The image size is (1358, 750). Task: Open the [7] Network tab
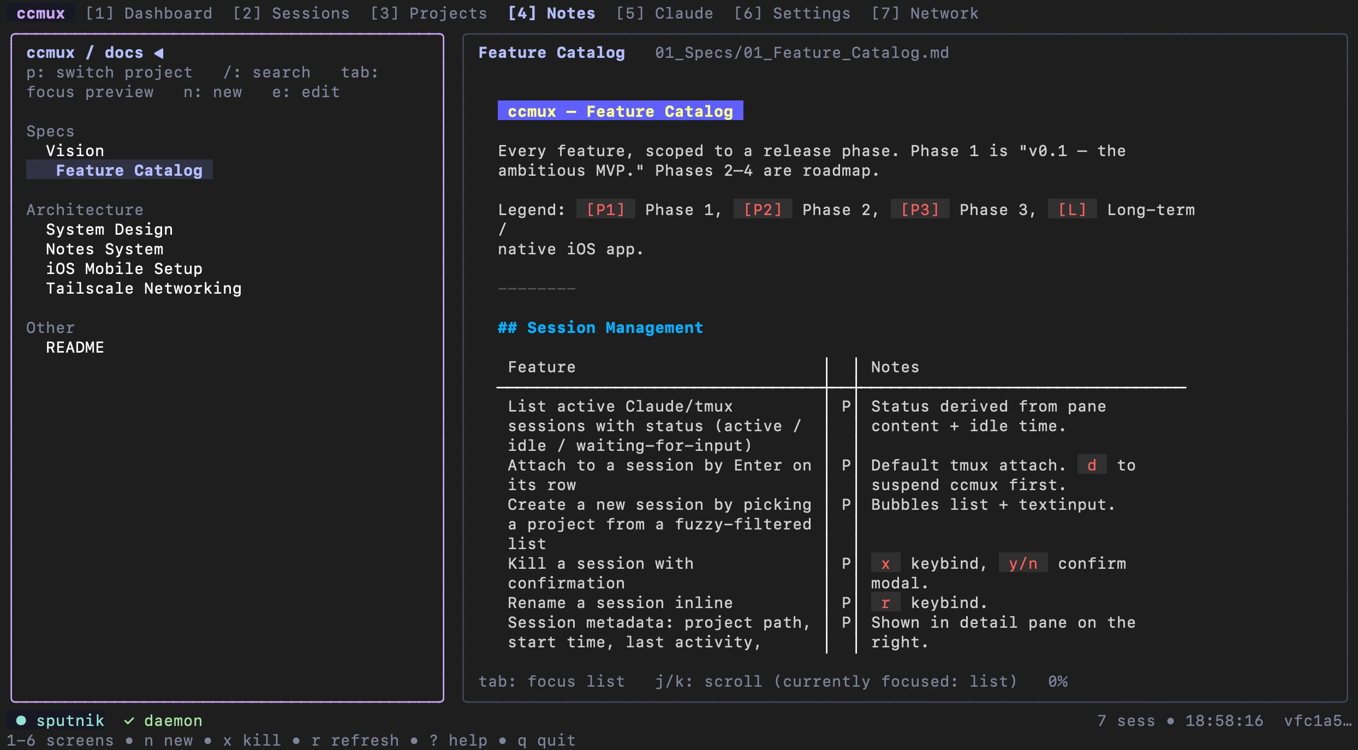click(x=925, y=13)
